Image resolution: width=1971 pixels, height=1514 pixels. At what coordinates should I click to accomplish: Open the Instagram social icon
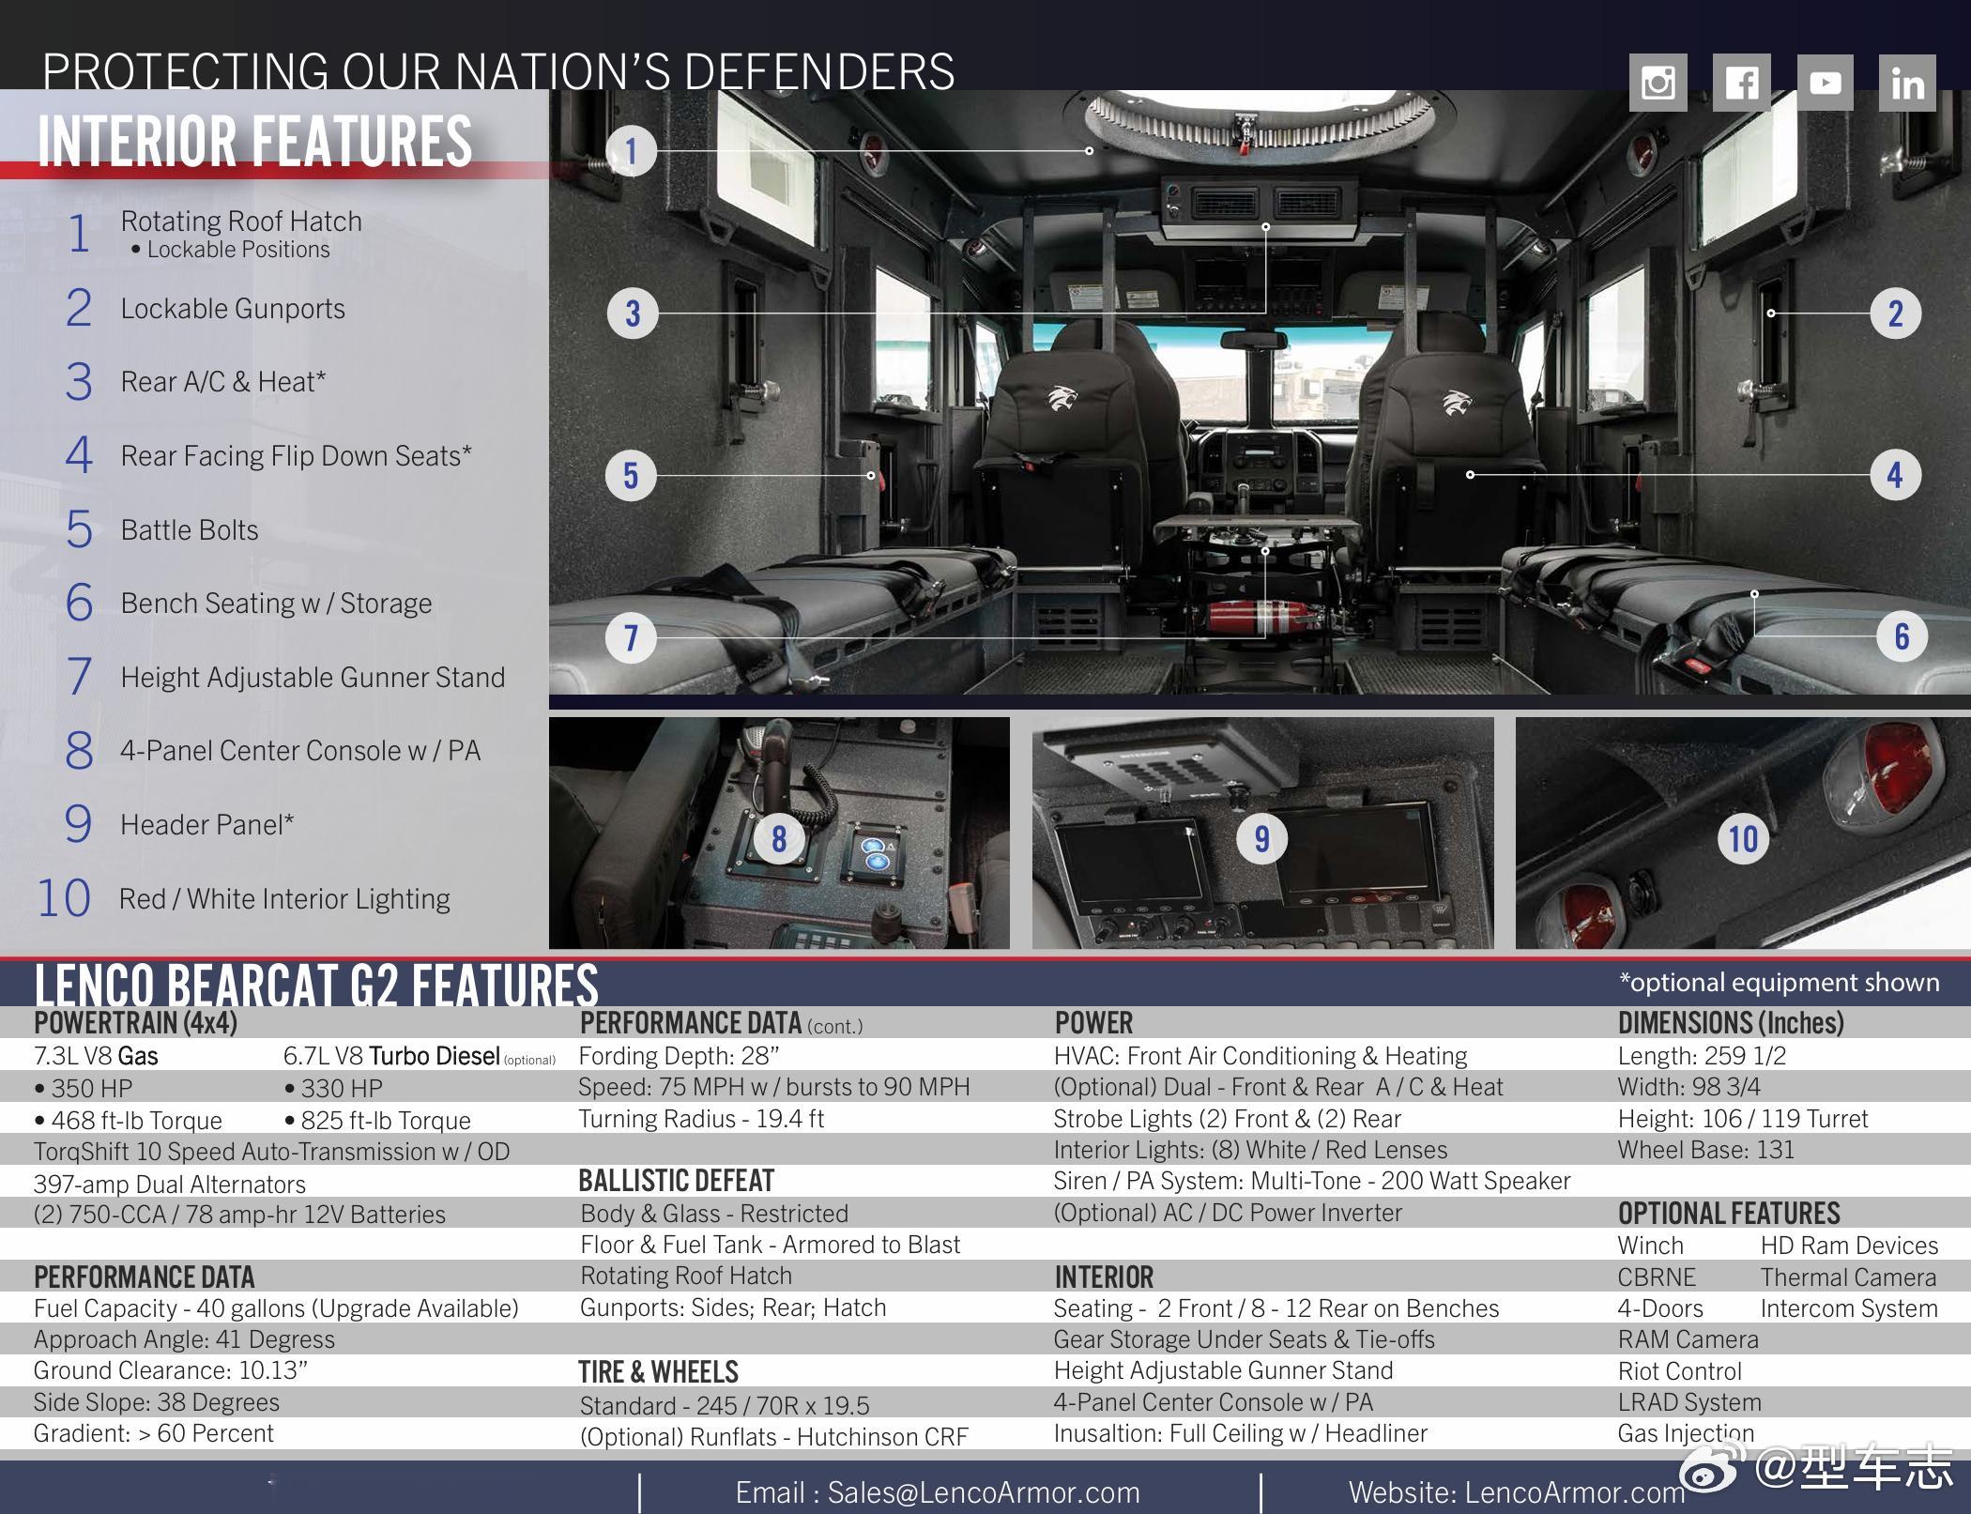[x=1658, y=83]
